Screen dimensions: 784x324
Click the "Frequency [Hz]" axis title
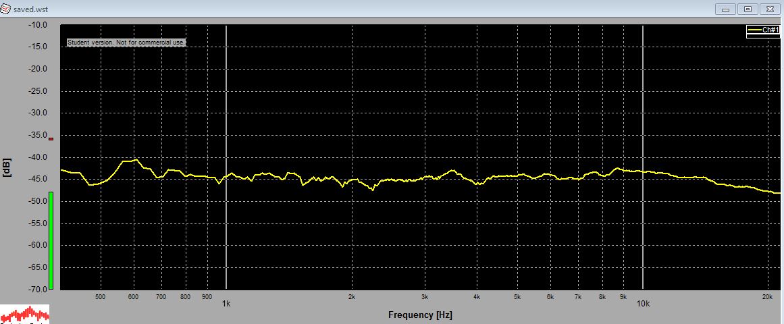coord(420,315)
